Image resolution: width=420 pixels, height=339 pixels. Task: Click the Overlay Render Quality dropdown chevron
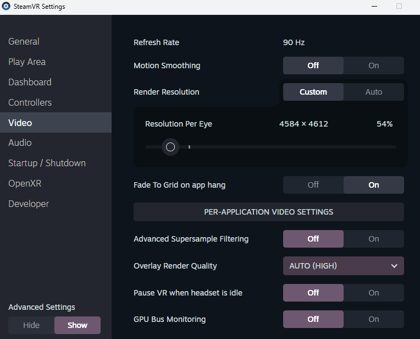394,266
